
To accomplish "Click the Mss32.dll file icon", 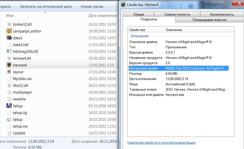I will click(x=9, y=85).
